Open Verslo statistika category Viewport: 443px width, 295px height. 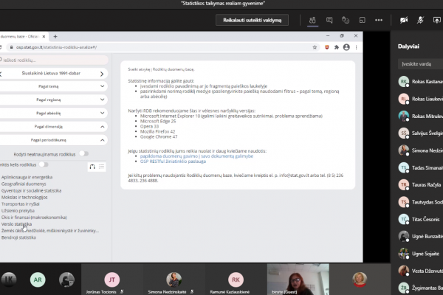coord(16,224)
